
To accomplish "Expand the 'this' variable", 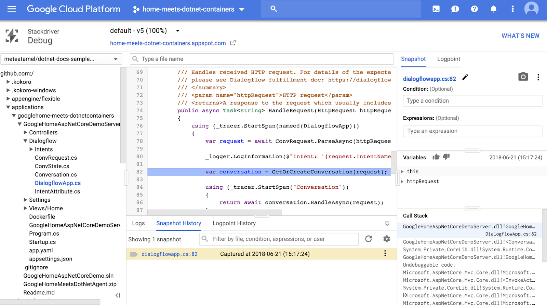I will point(402,171).
